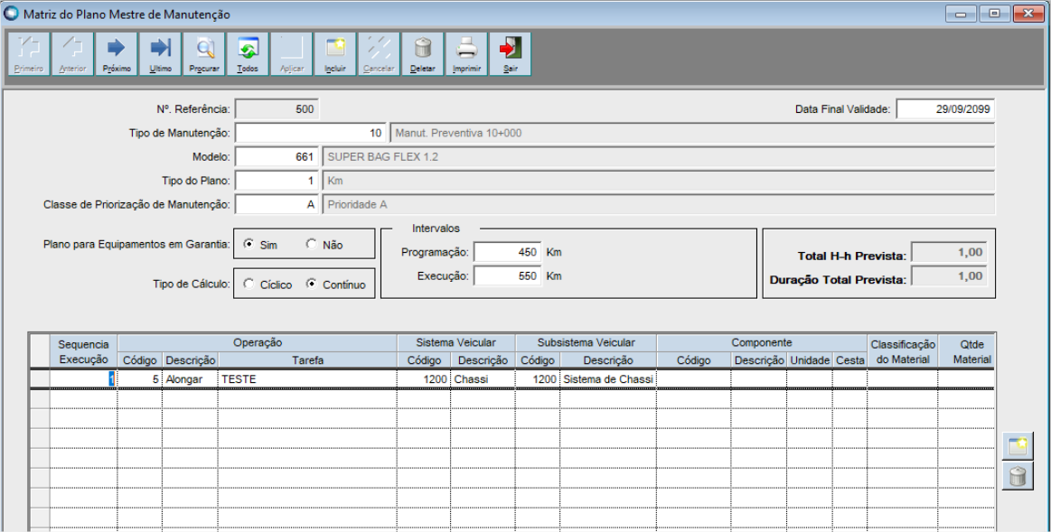Click the Chassi system description cell

(483, 378)
